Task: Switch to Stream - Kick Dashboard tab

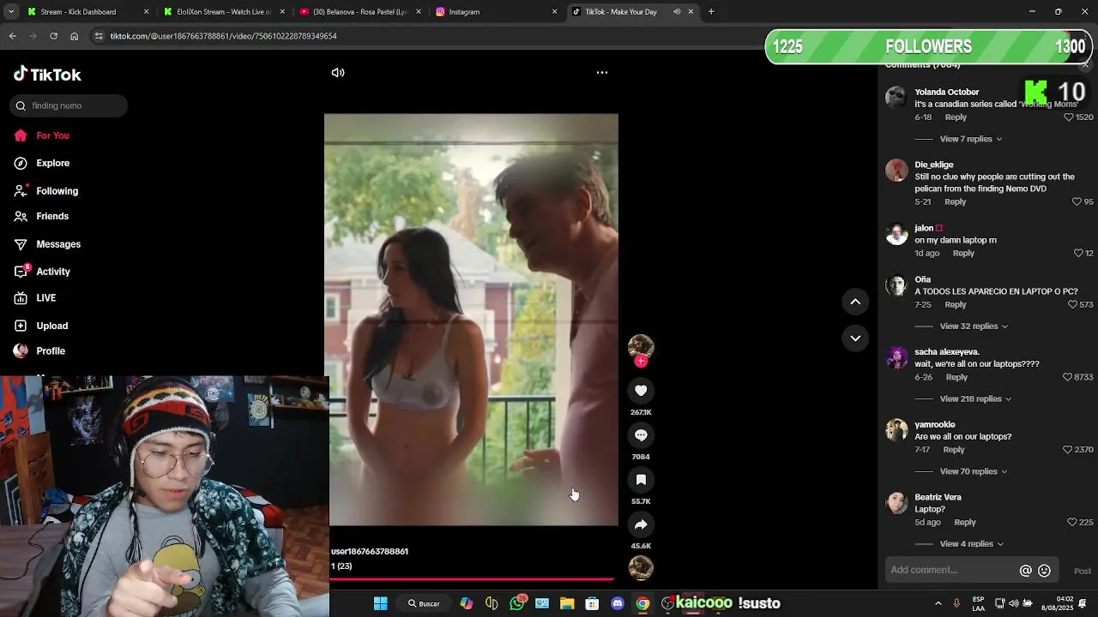Action: coord(78,12)
